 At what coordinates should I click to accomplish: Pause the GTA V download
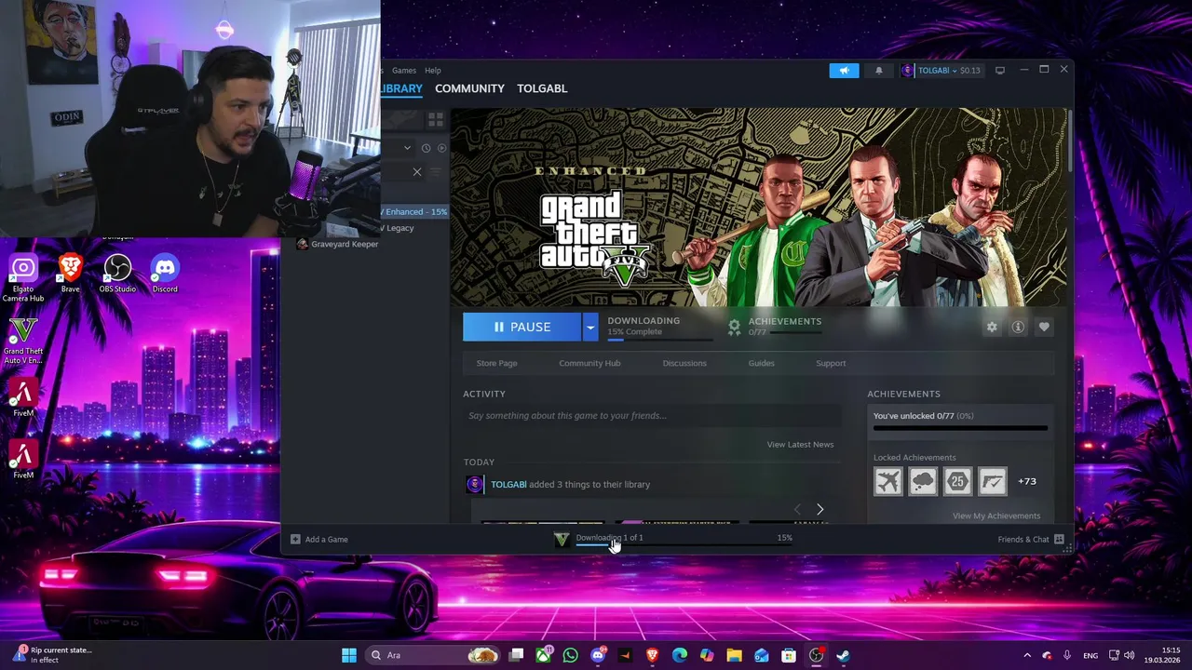[x=522, y=327]
